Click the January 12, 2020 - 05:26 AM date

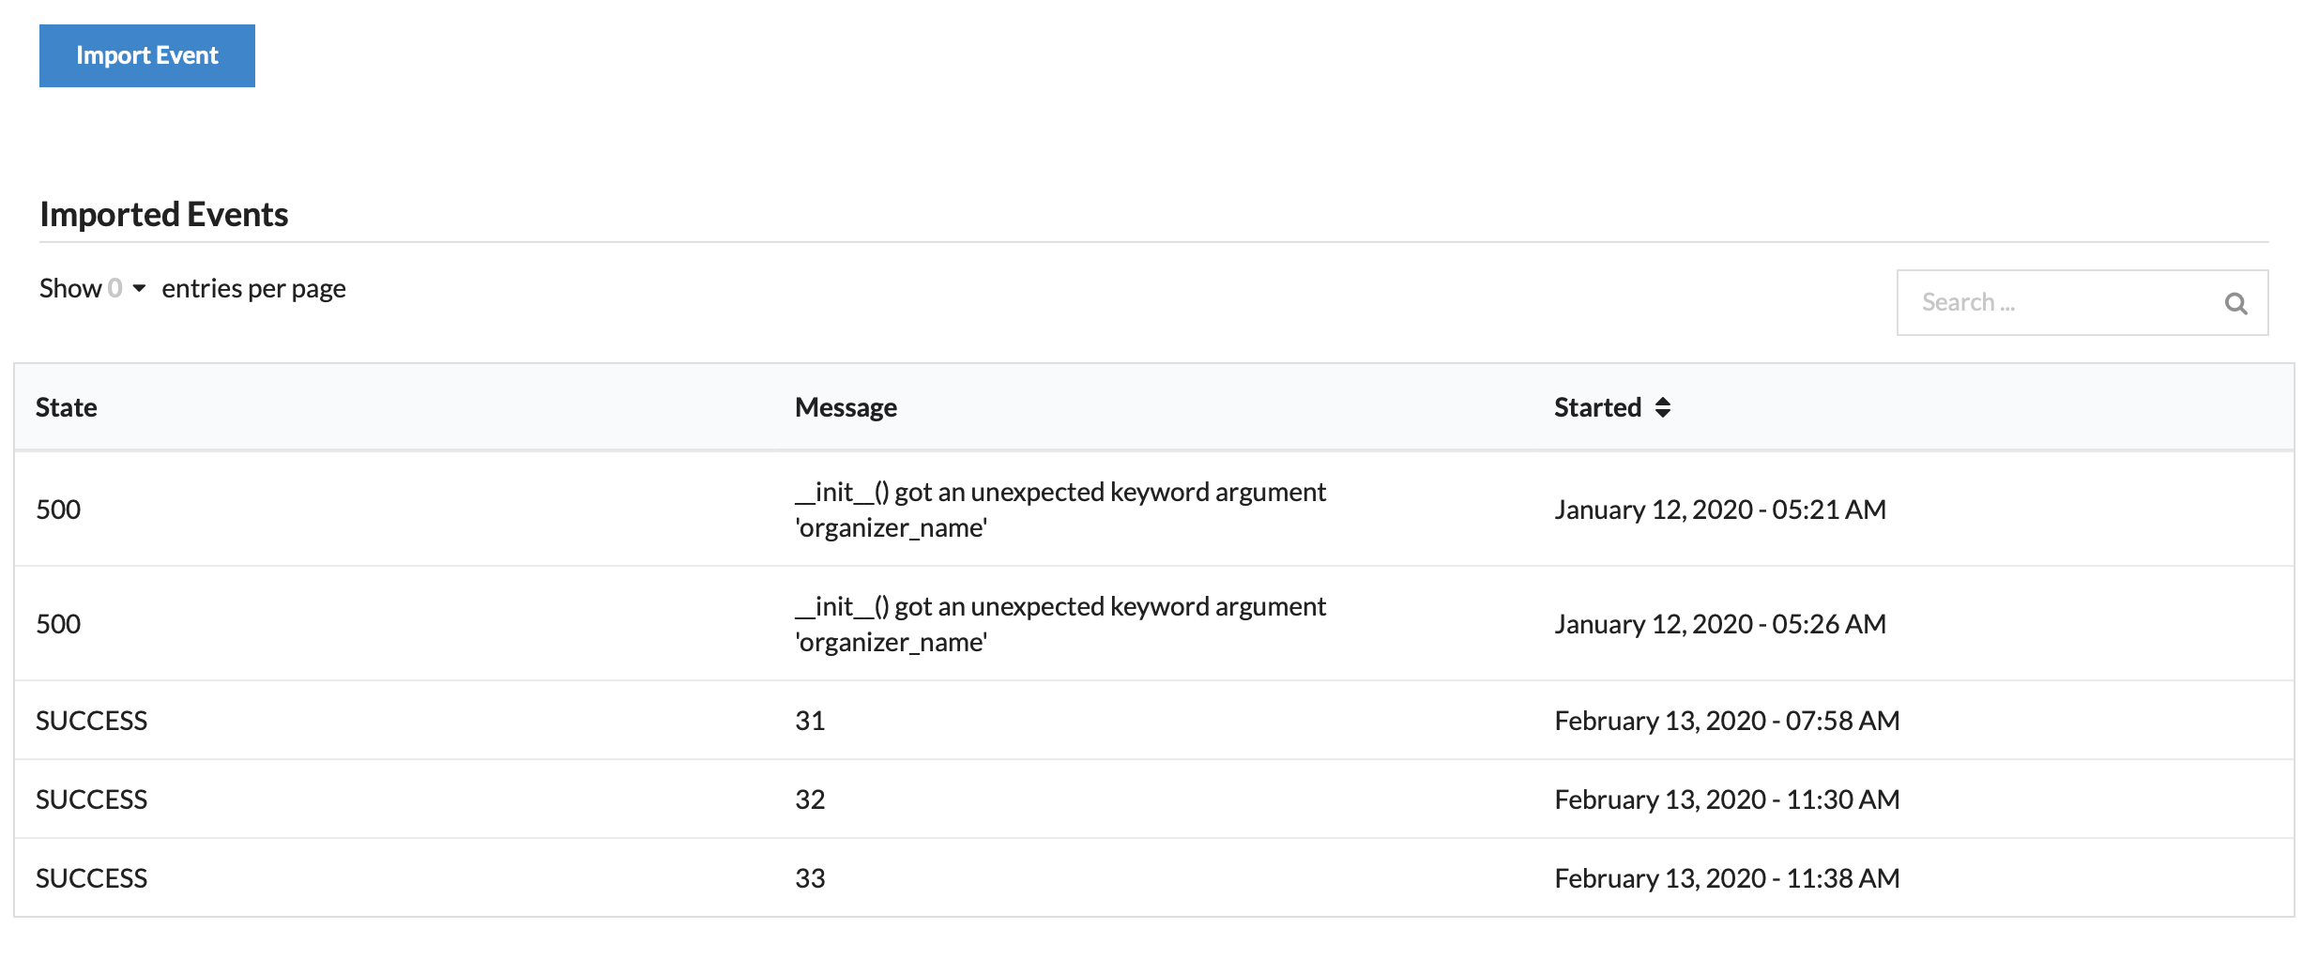[x=1719, y=624]
